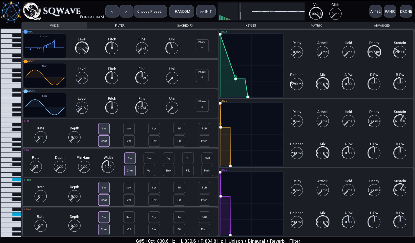Open the SACRED FX tab

point(185,25)
